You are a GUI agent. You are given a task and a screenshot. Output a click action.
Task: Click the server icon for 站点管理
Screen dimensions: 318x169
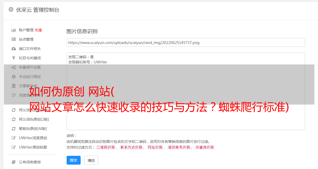[x=14, y=39]
